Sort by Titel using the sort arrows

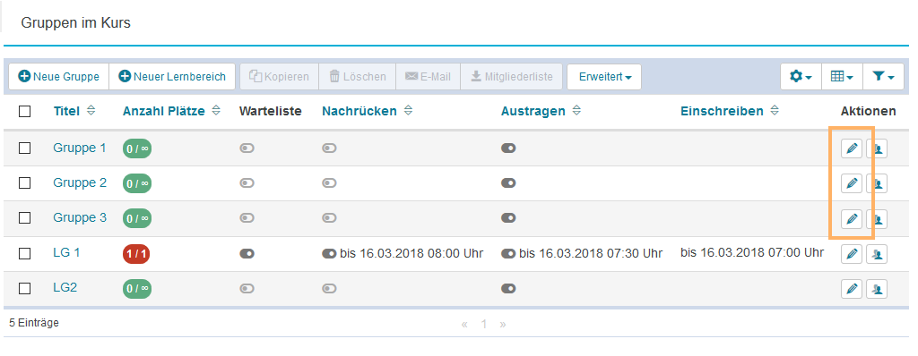[x=91, y=111]
